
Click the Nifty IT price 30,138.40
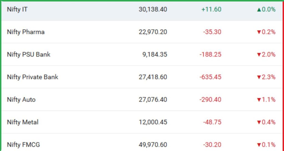(153, 9)
